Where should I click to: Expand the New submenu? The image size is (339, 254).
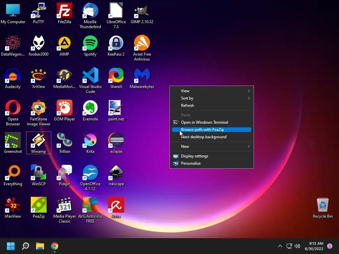[212, 147]
